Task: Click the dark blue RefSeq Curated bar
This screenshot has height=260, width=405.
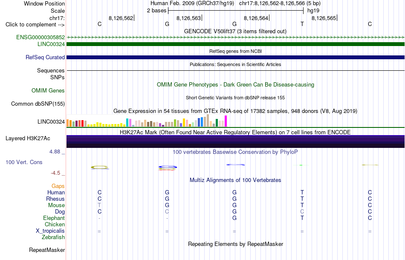Action: click(x=235, y=57)
